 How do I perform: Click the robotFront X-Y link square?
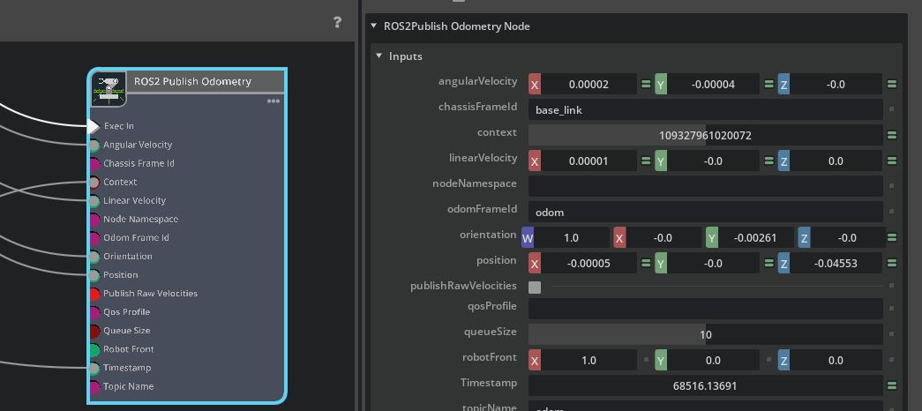(646, 359)
